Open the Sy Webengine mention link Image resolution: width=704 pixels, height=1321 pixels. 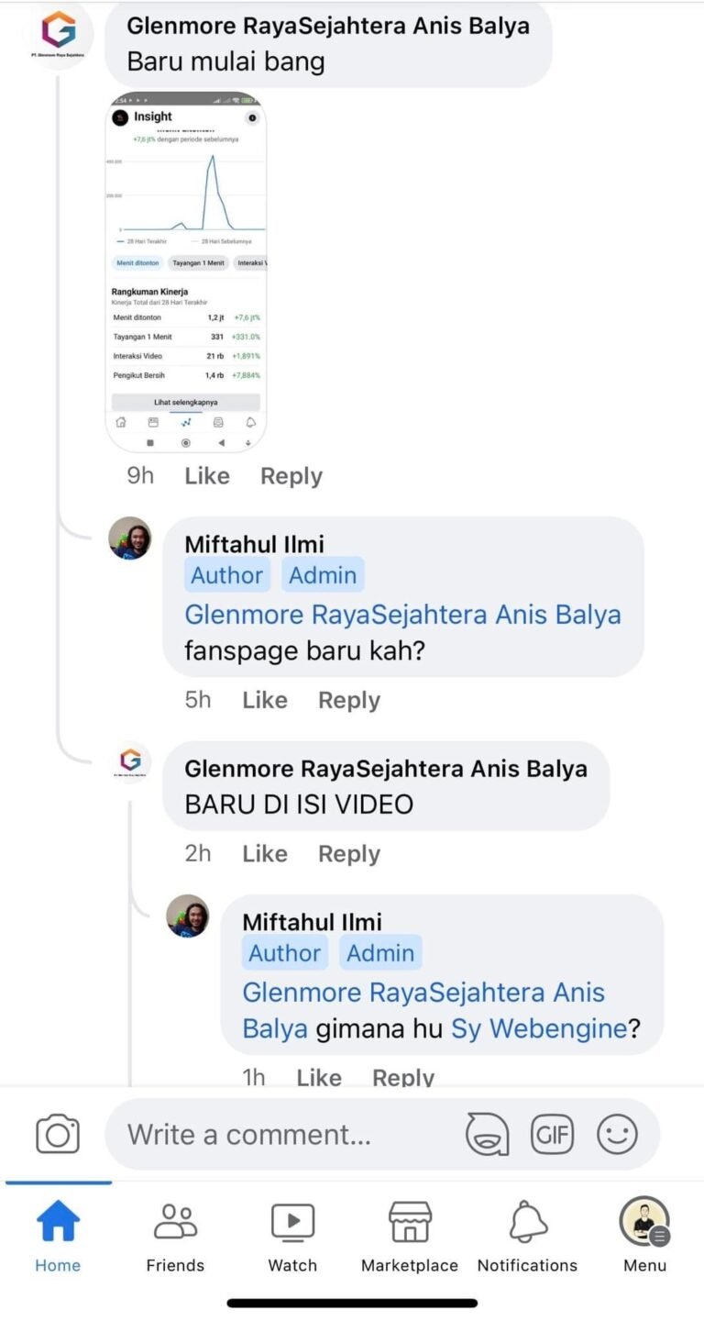pyautogui.click(x=539, y=1028)
